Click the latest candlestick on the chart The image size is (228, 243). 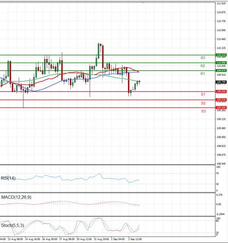[139, 82]
